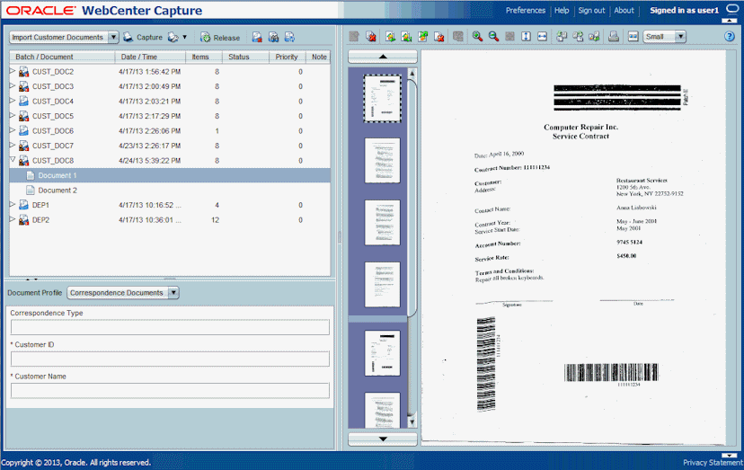Click the magnifier zoom in icon

pos(477,37)
